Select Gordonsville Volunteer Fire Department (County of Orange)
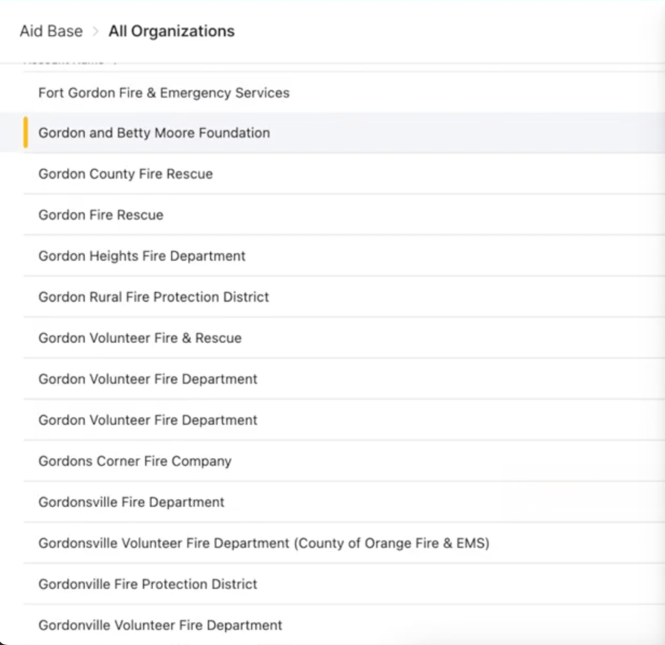Viewport: 665px width, 645px height. point(263,543)
